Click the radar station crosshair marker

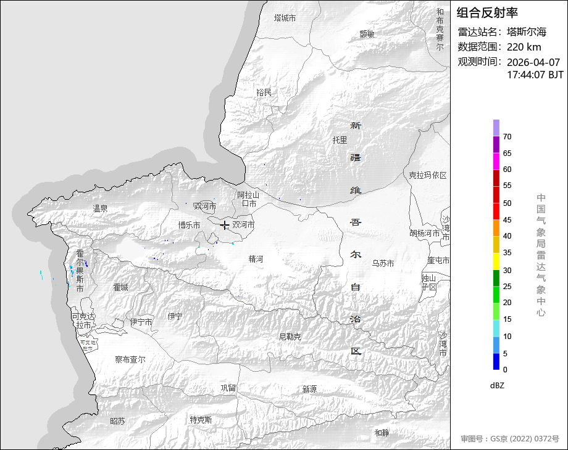[x=225, y=226]
